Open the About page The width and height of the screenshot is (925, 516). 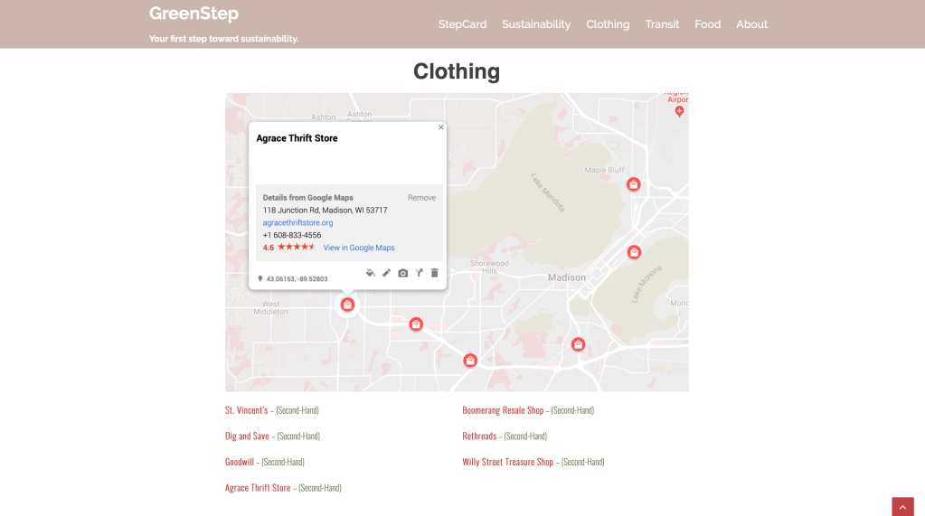coord(751,24)
